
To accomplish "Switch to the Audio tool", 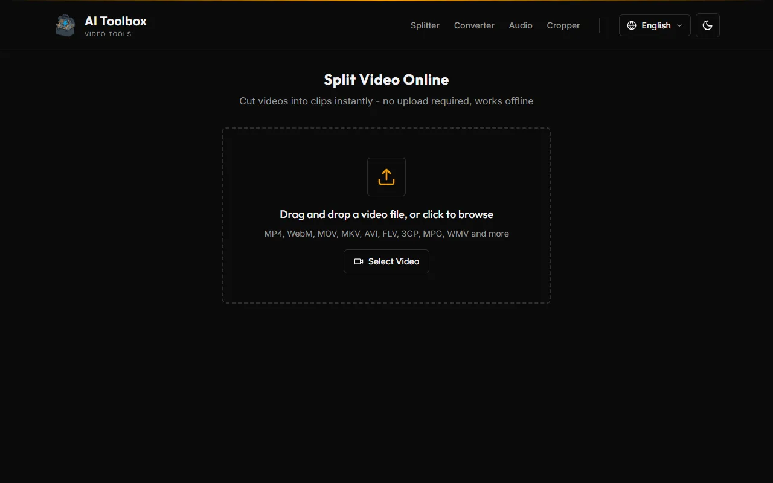I will tap(520, 25).
